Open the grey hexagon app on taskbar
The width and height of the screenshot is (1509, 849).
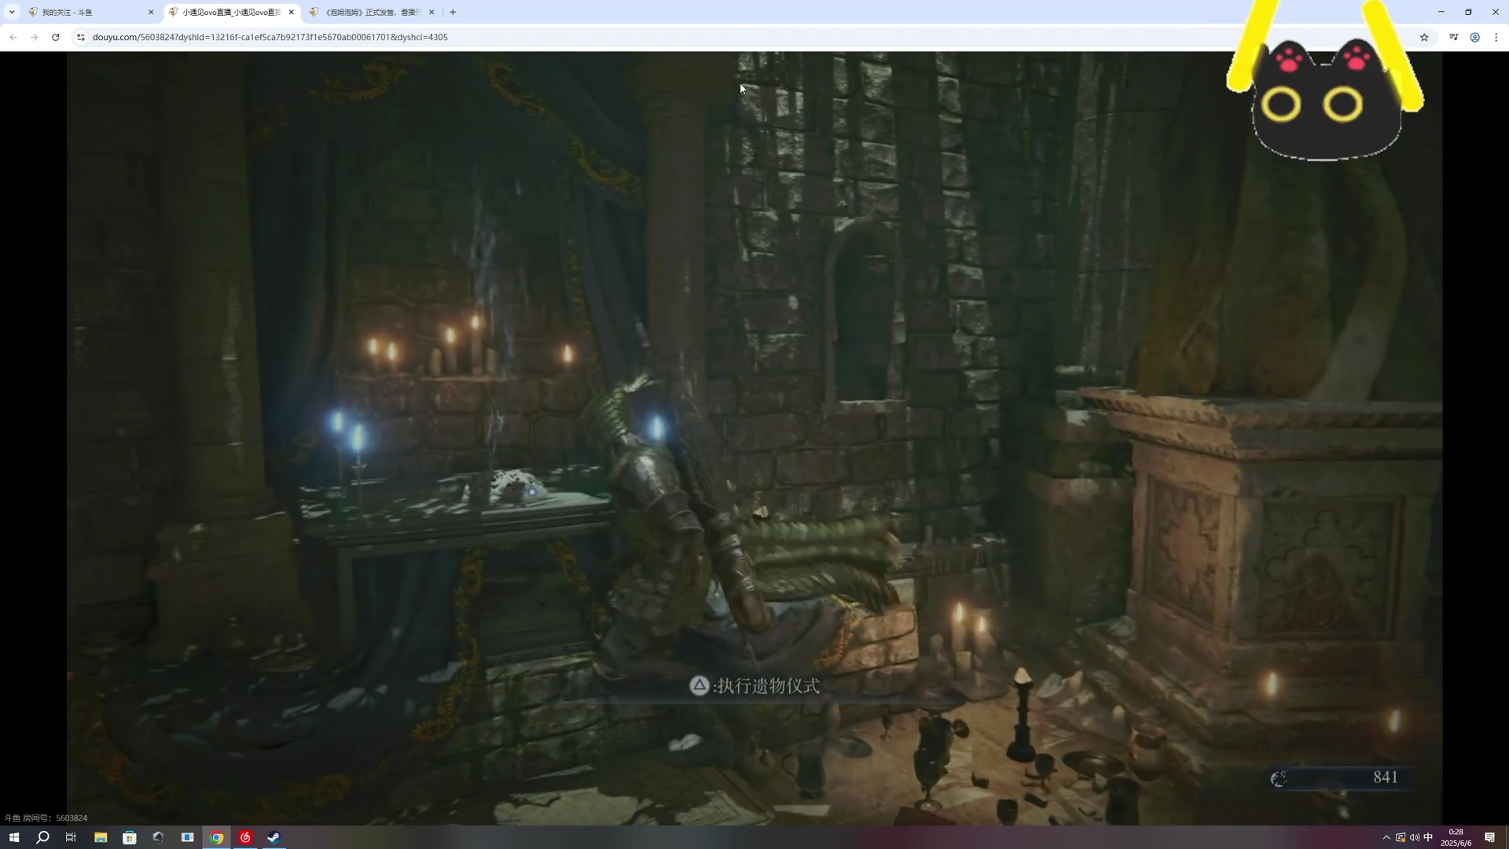[158, 837]
